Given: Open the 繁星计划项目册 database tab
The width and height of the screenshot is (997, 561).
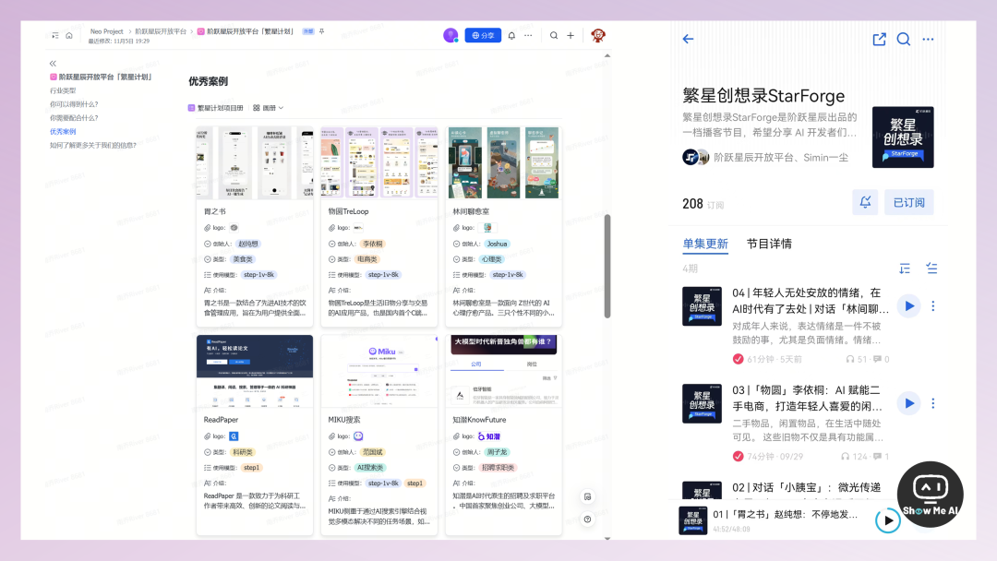Looking at the screenshot, I should (215, 108).
